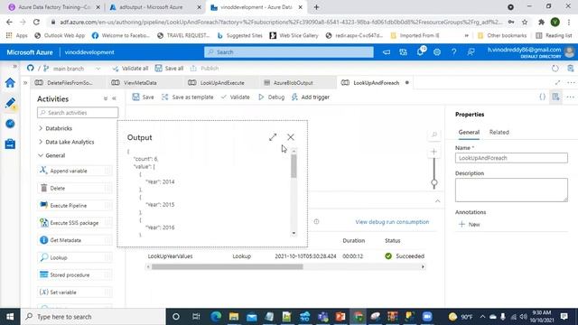Focus the Azure top Search box
The width and height of the screenshot is (578, 325).
tap(289, 52)
